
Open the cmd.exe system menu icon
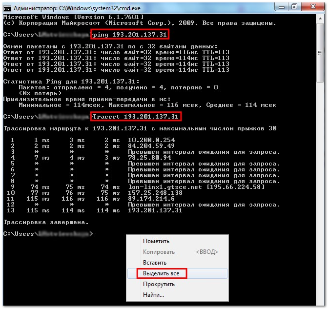click(7, 8)
